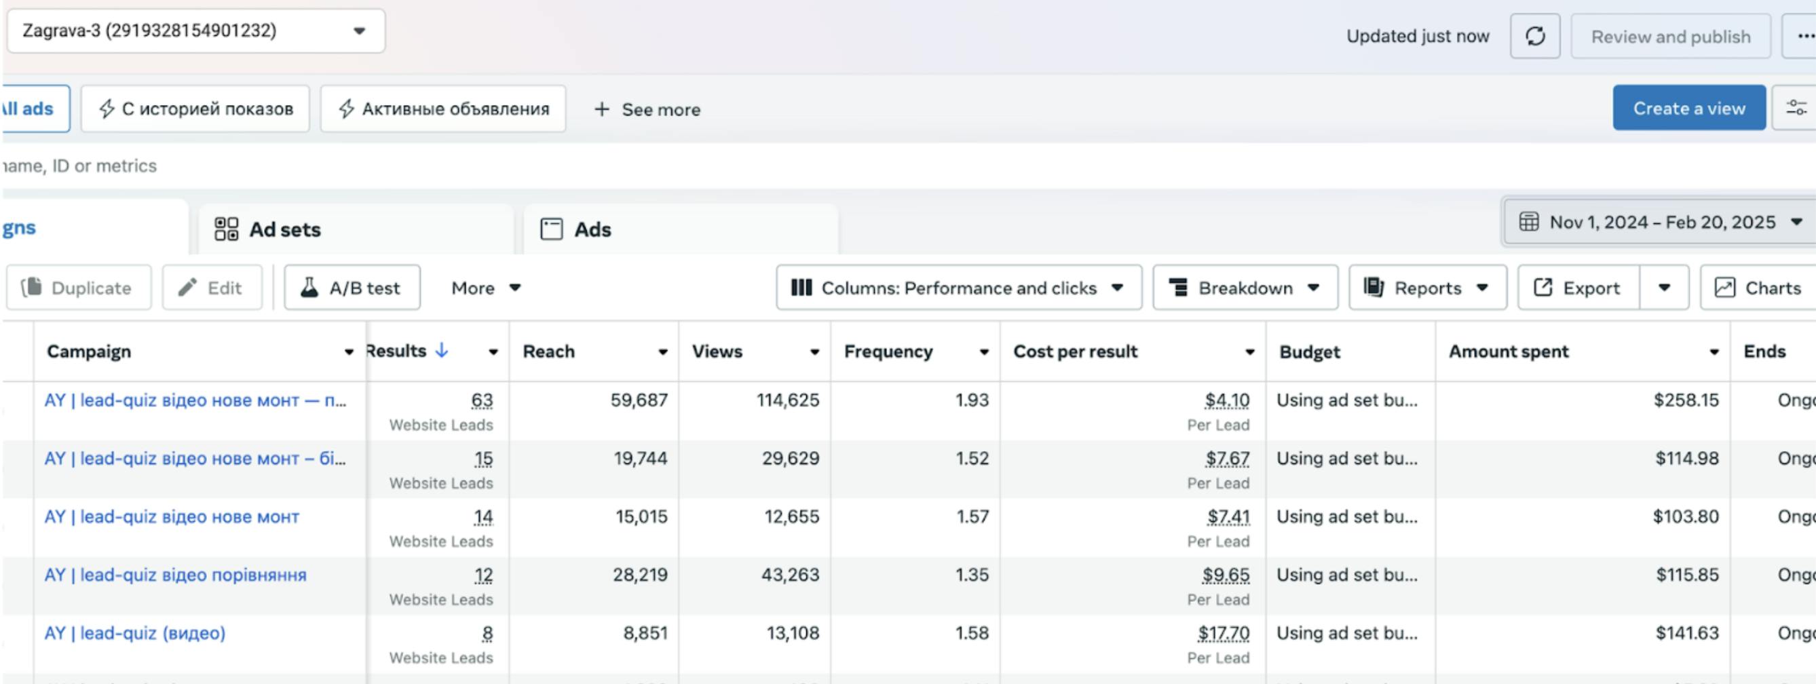
Task: Open Columns: Performance and clicks dropdown
Action: [958, 288]
